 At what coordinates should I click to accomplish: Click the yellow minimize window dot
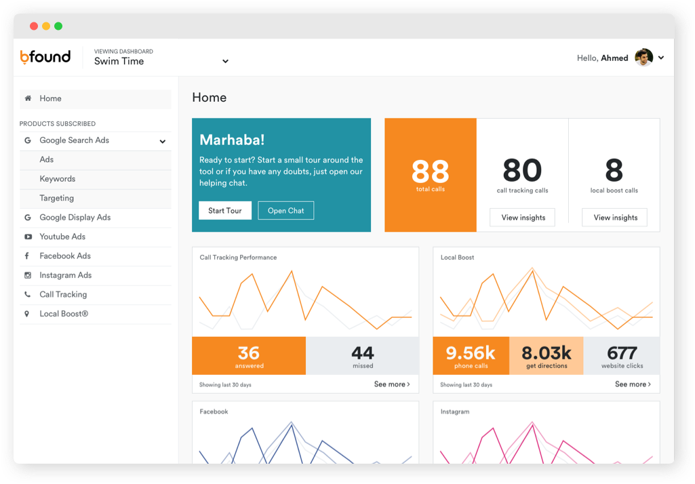[x=46, y=26]
